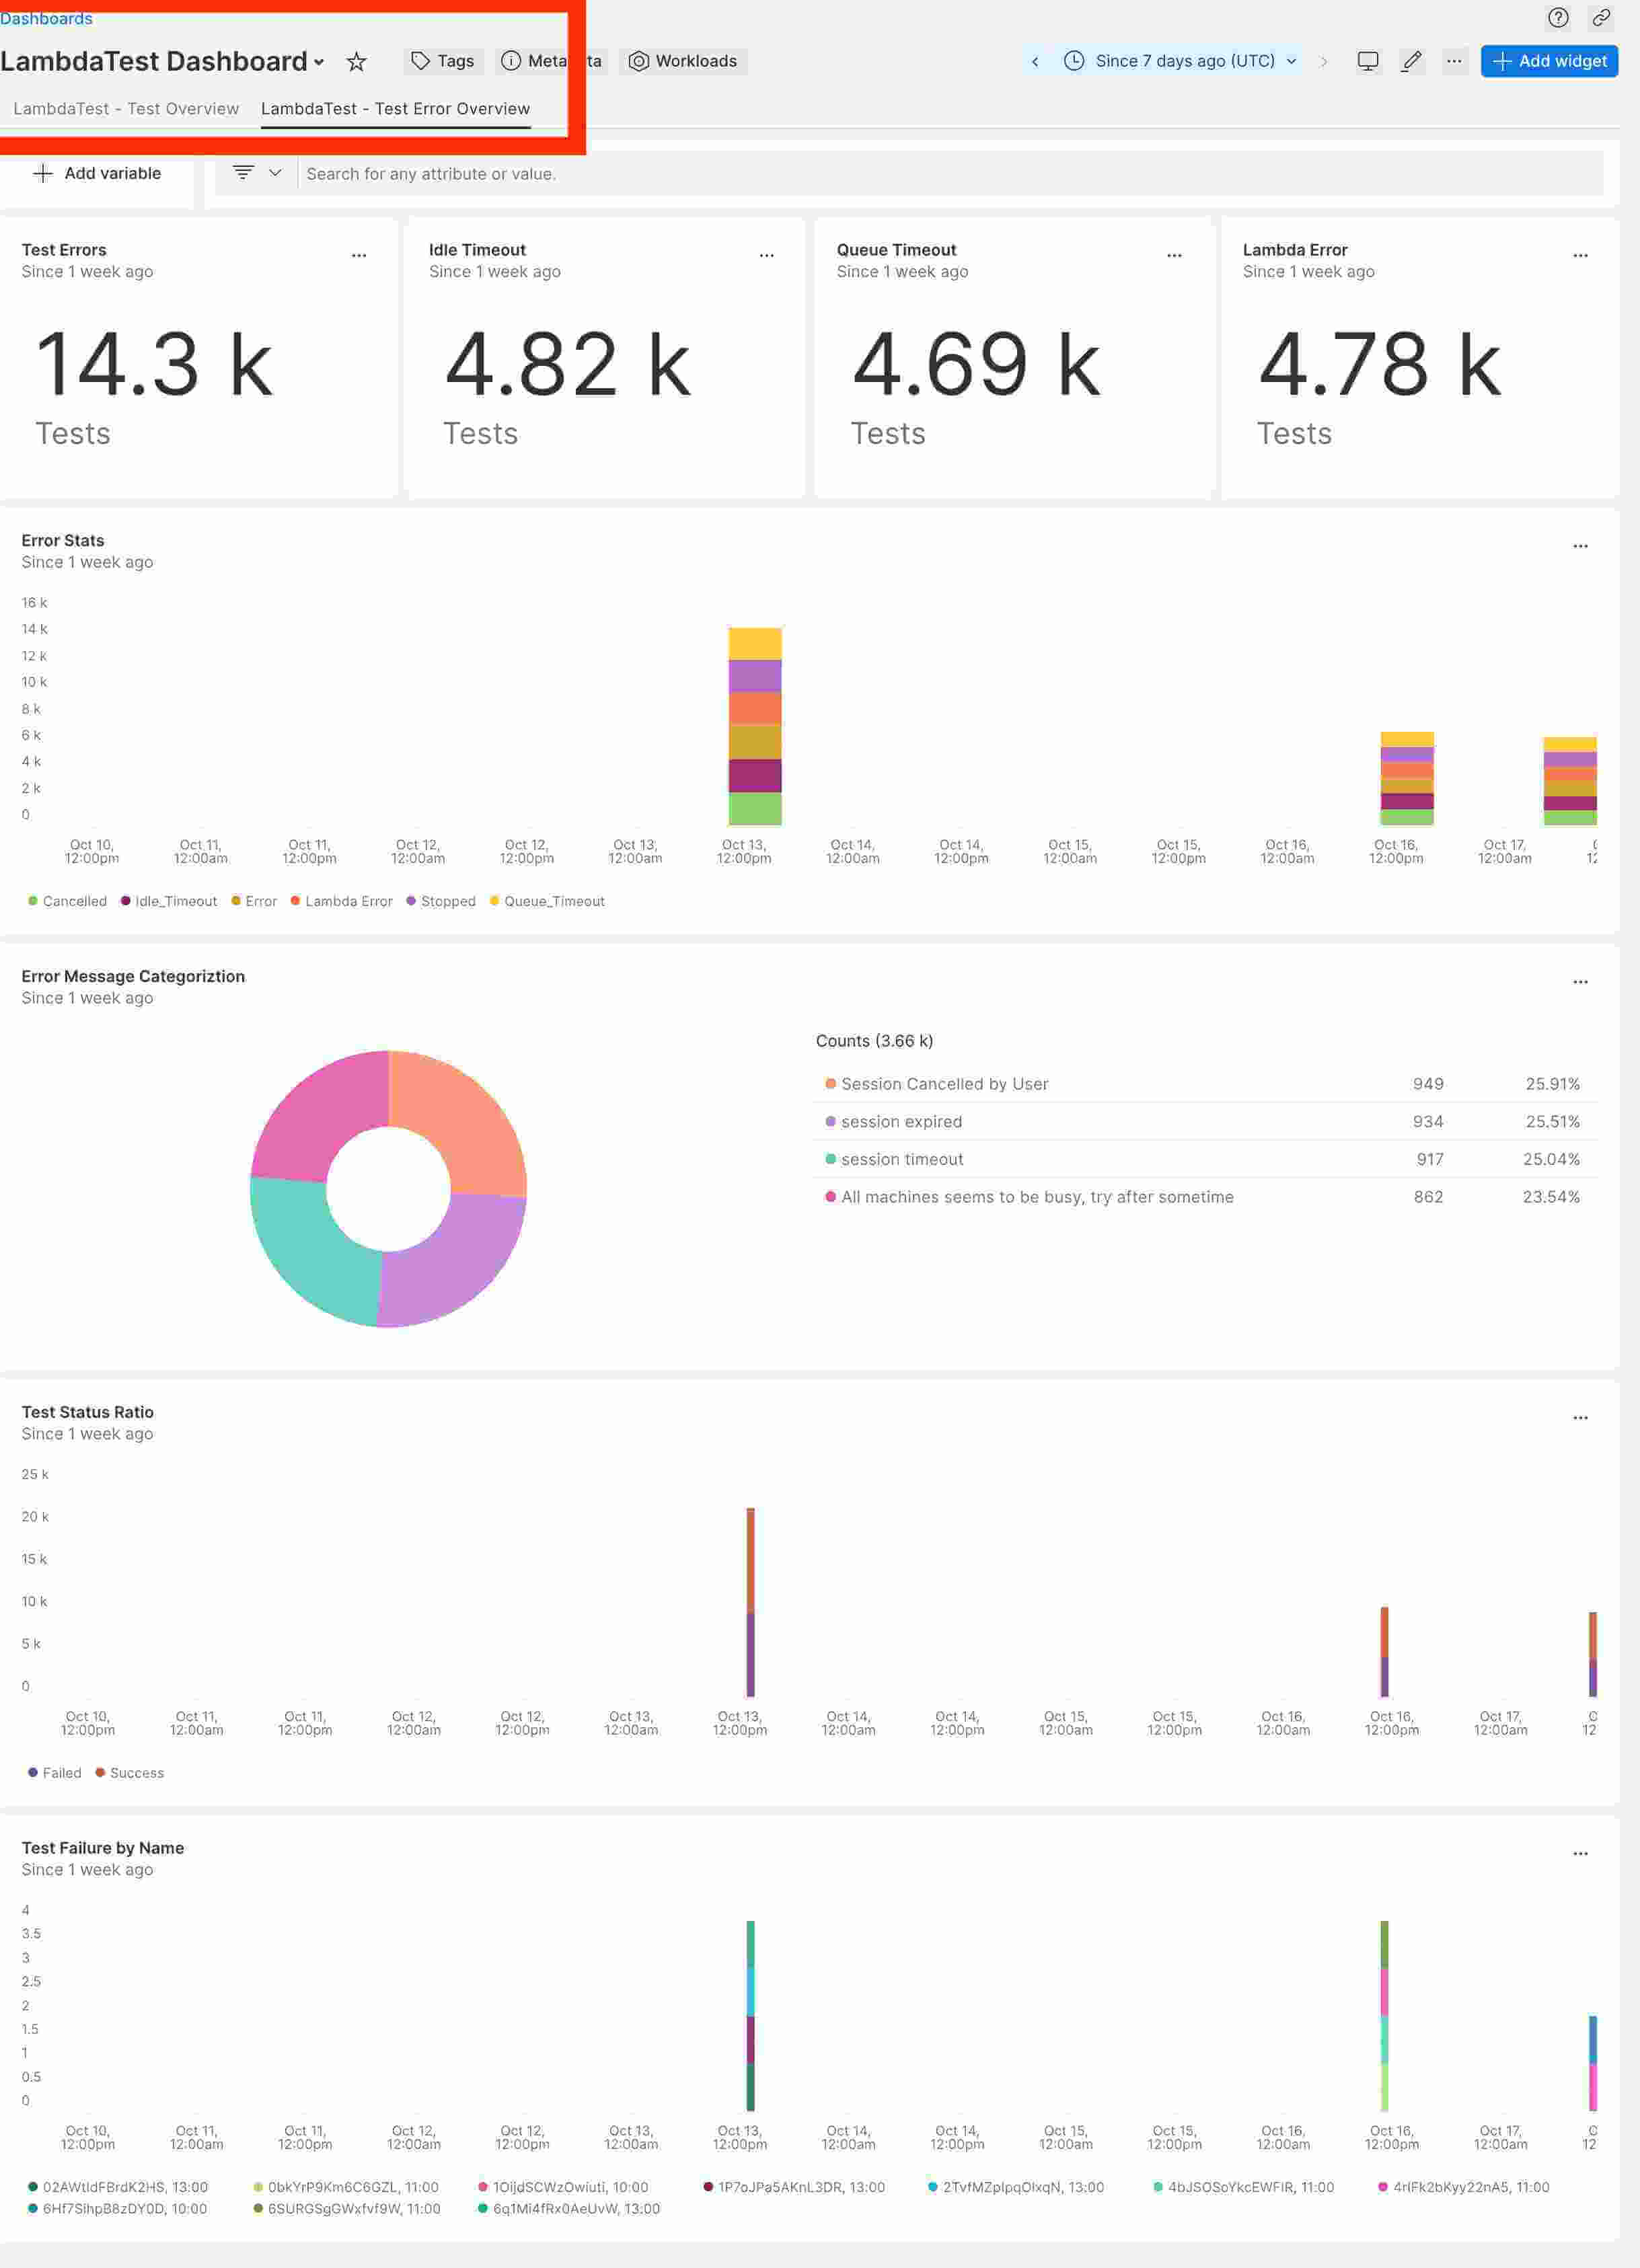
Task: Toggle 6q1Mi4fRx0AeUvW legend entry
Action: [x=569, y=2208]
